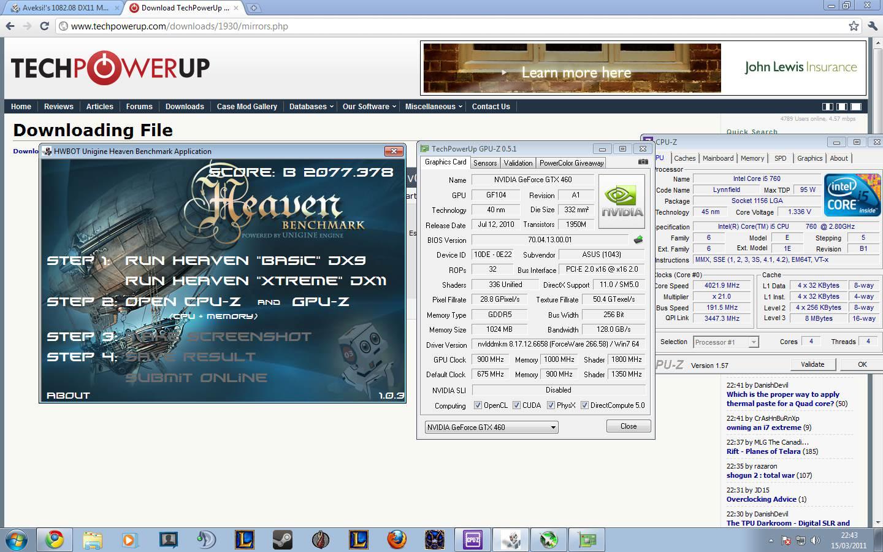Open the Reviews page on TechPowerUp
The width and height of the screenshot is (883, 552).
pyautogui.click(x=59, y=107)
